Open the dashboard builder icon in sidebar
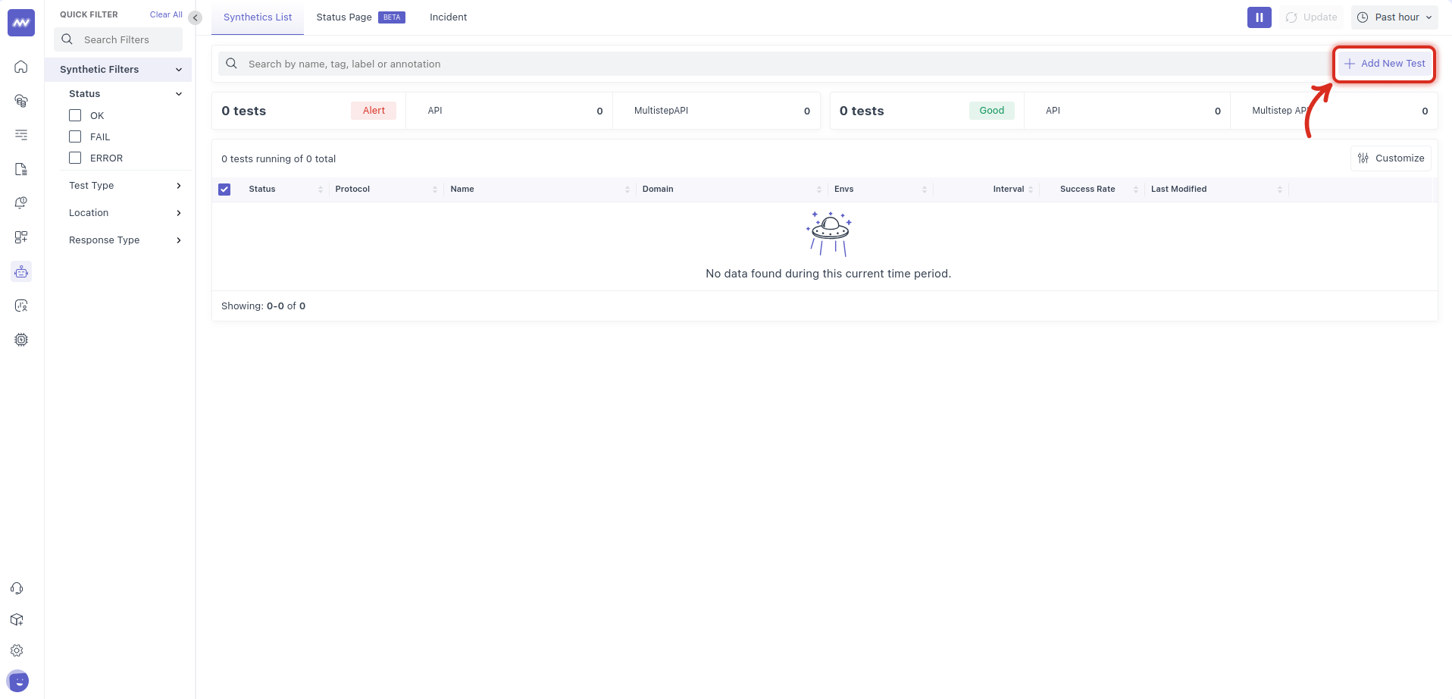This screenshot has height=699, width=1452. 21,237
